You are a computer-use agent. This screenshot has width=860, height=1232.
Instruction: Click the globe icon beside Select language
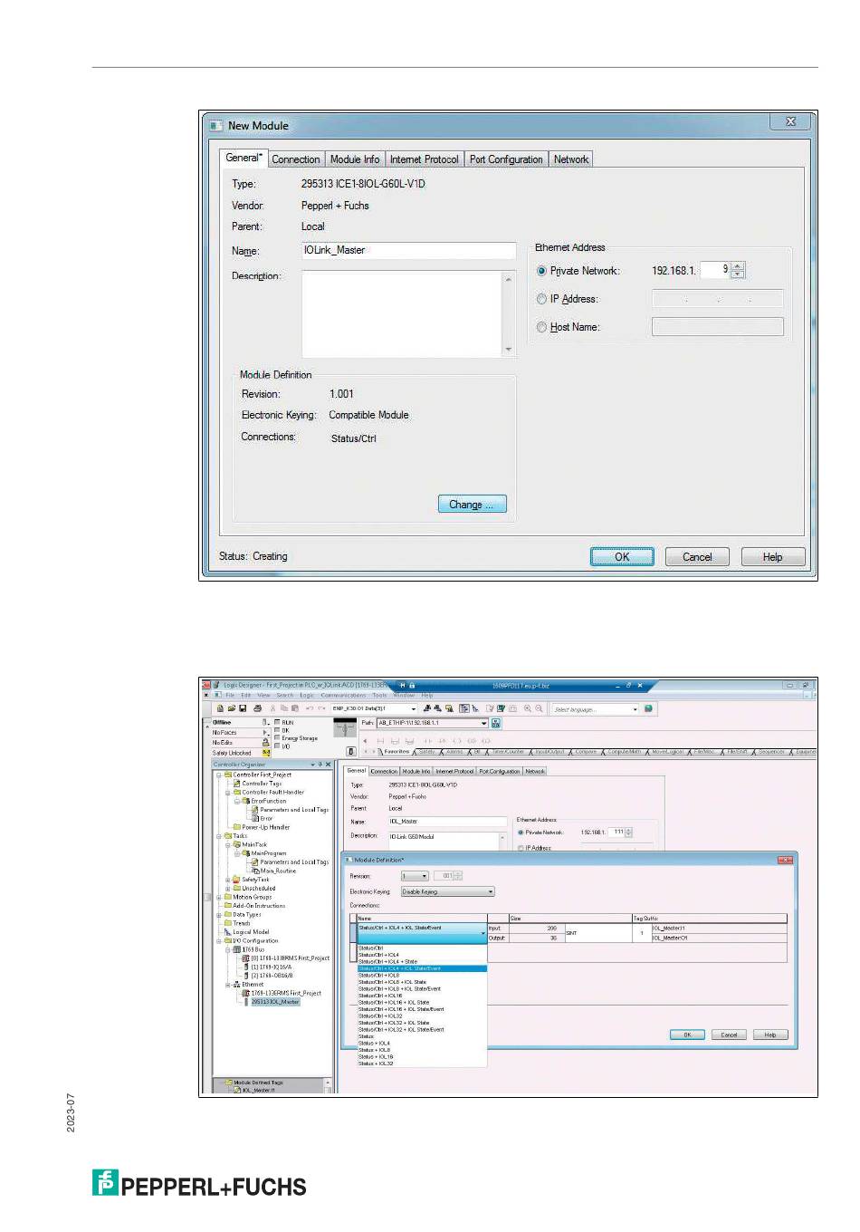(648, 708)
